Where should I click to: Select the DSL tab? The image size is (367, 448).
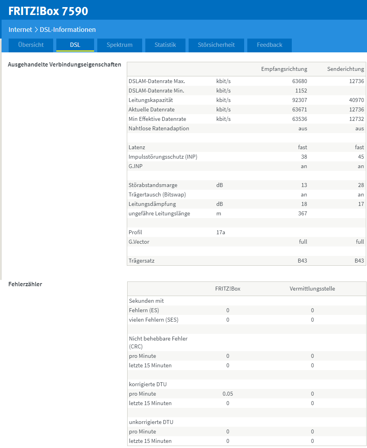coord(75,45)
